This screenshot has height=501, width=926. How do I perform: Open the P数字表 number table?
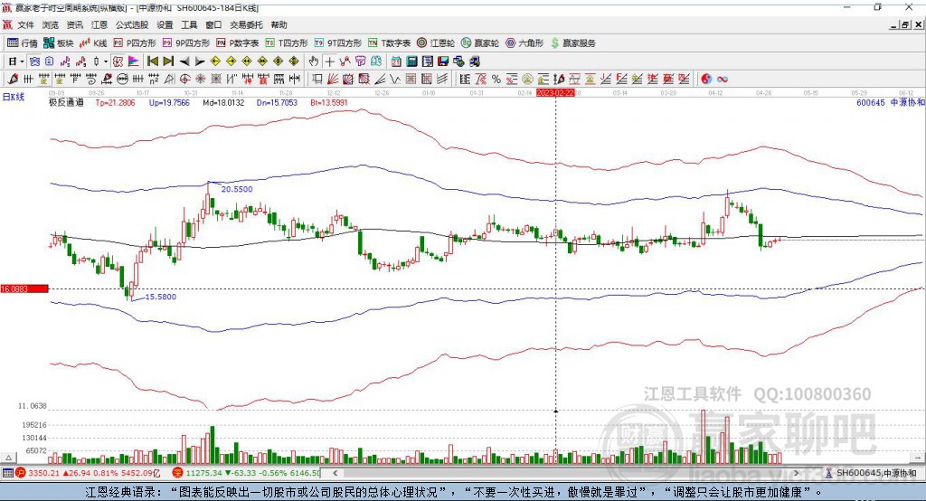point(238,43)
